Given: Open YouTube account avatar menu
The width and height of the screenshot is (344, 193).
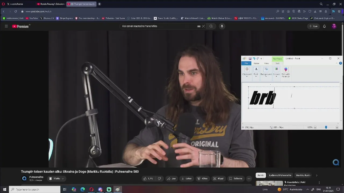Looking at the screenshot, I should click(x=334, y=26).
